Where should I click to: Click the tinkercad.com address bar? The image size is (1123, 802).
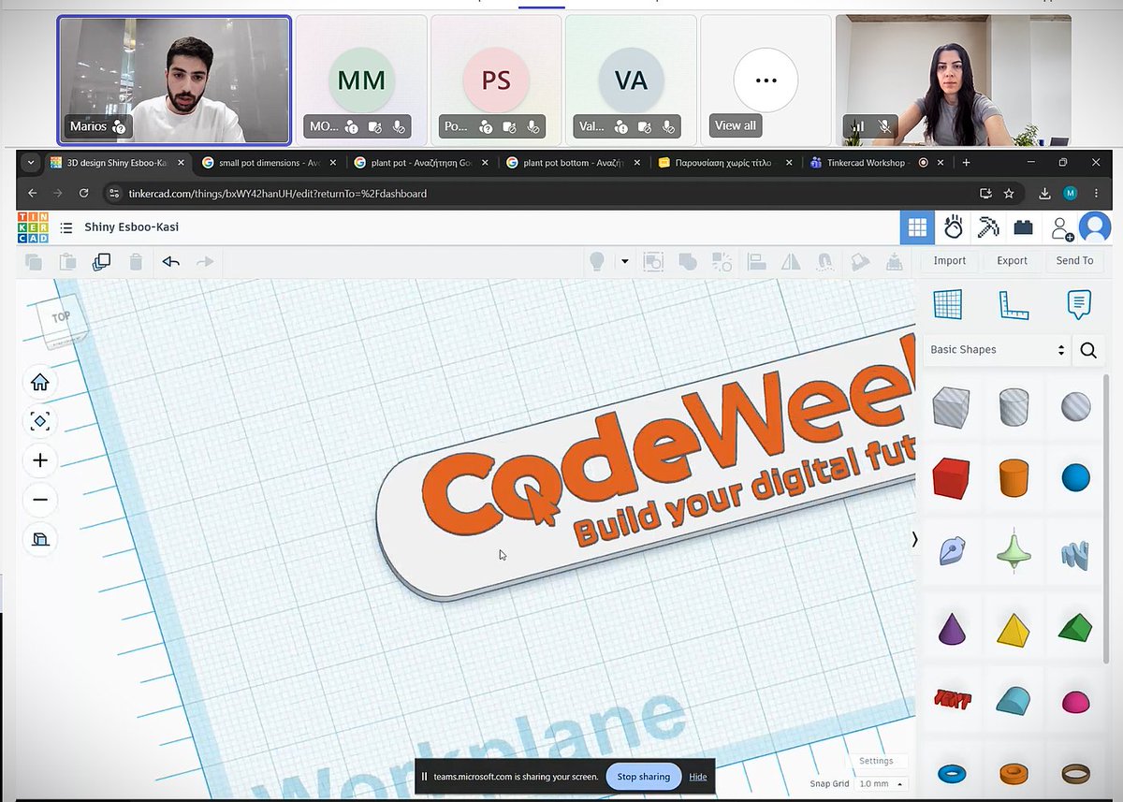[x=543, y=194]
